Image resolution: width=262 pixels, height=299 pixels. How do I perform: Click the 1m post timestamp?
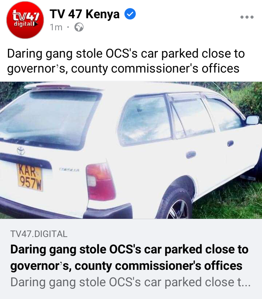(x=56, y=27)
